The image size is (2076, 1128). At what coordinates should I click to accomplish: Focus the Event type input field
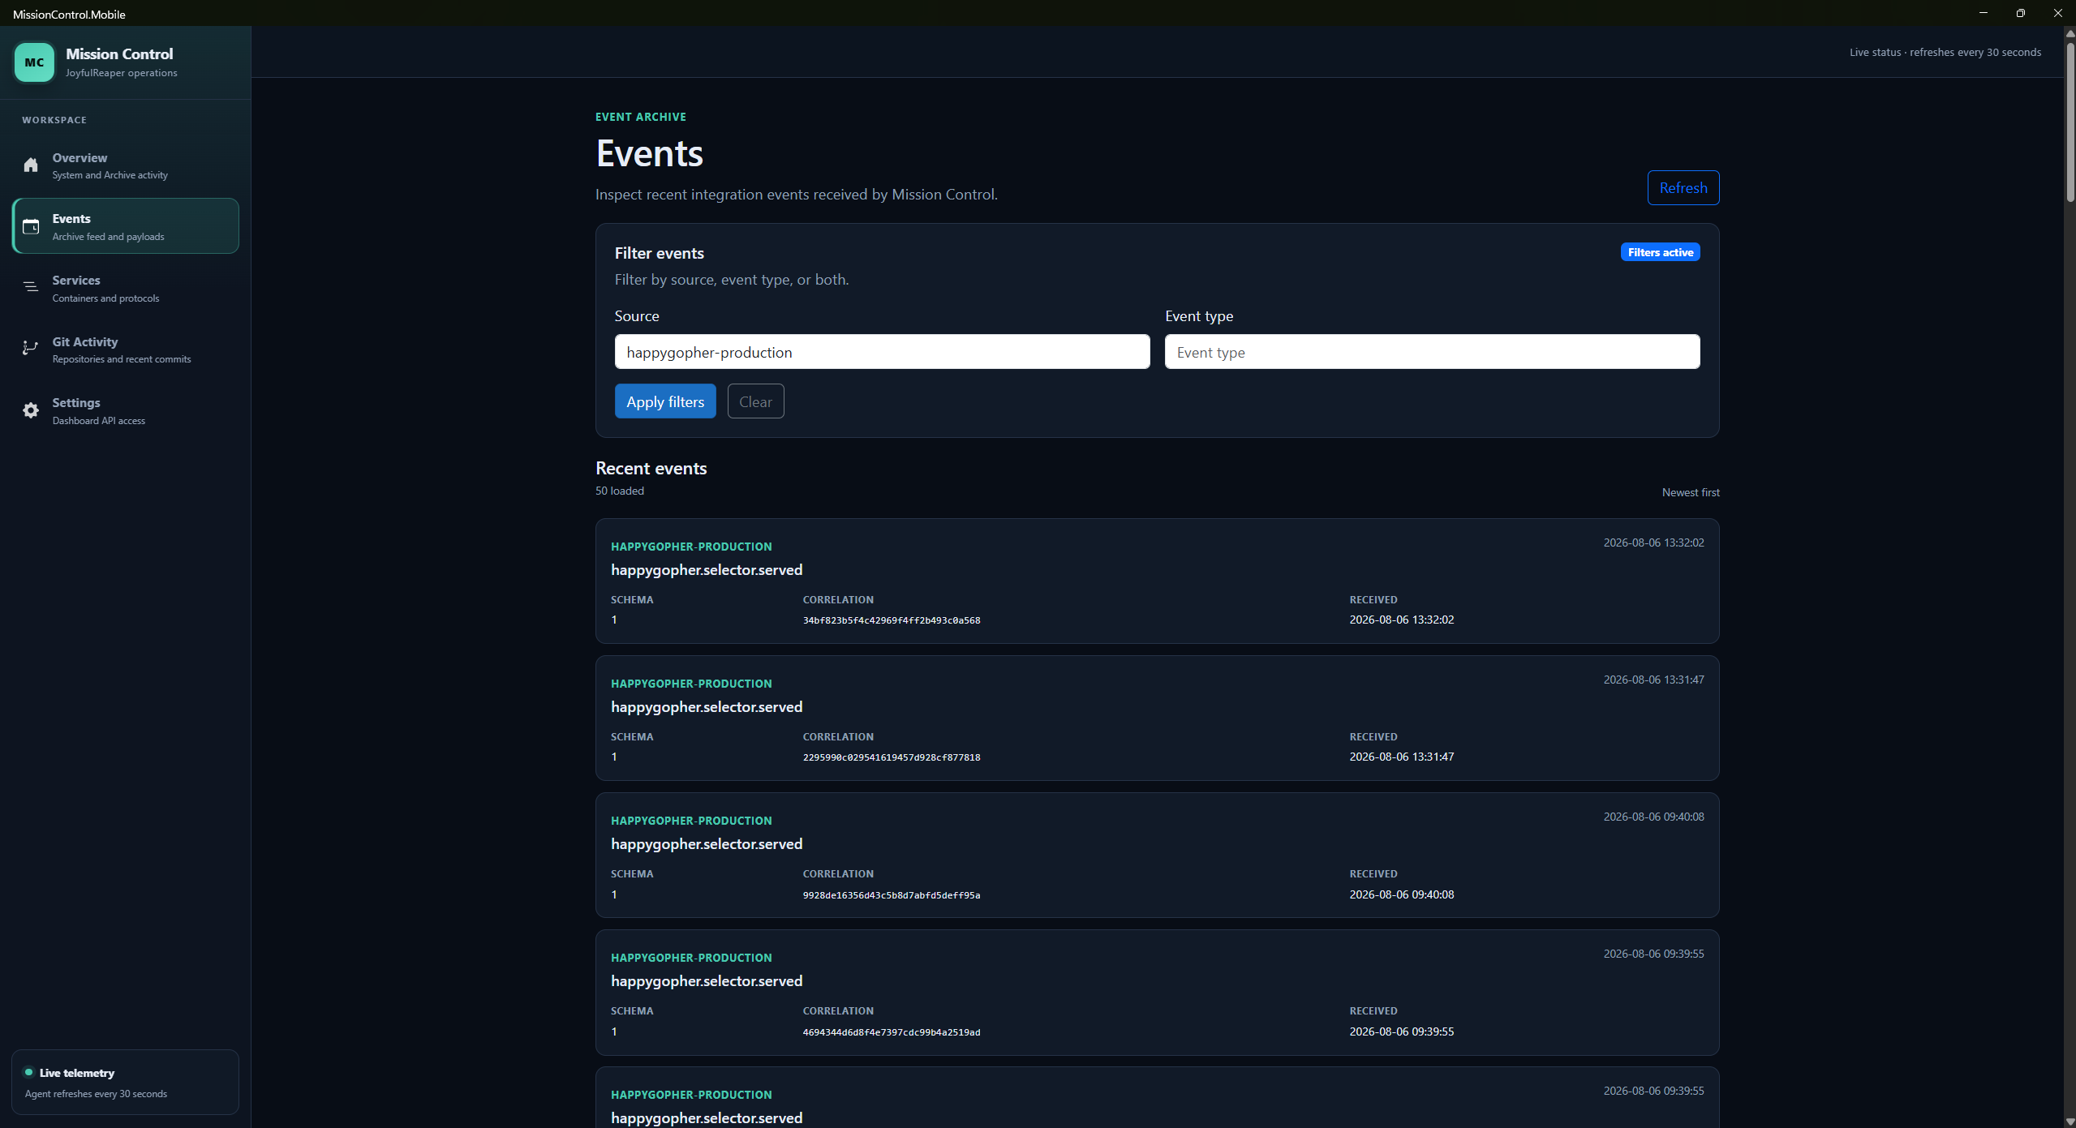point(1432,352)
